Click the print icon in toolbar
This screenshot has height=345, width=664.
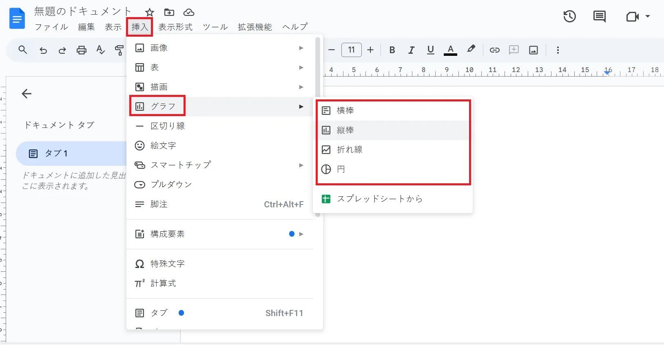coord(82,50)
